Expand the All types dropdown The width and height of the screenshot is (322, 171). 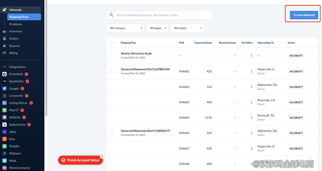pos(157,28)
